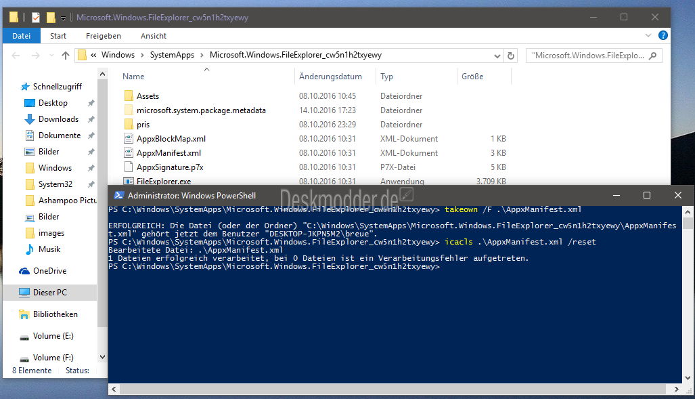Switch to the Start ribbon tab
Screen dimensions: 695x399
point(58,36)
